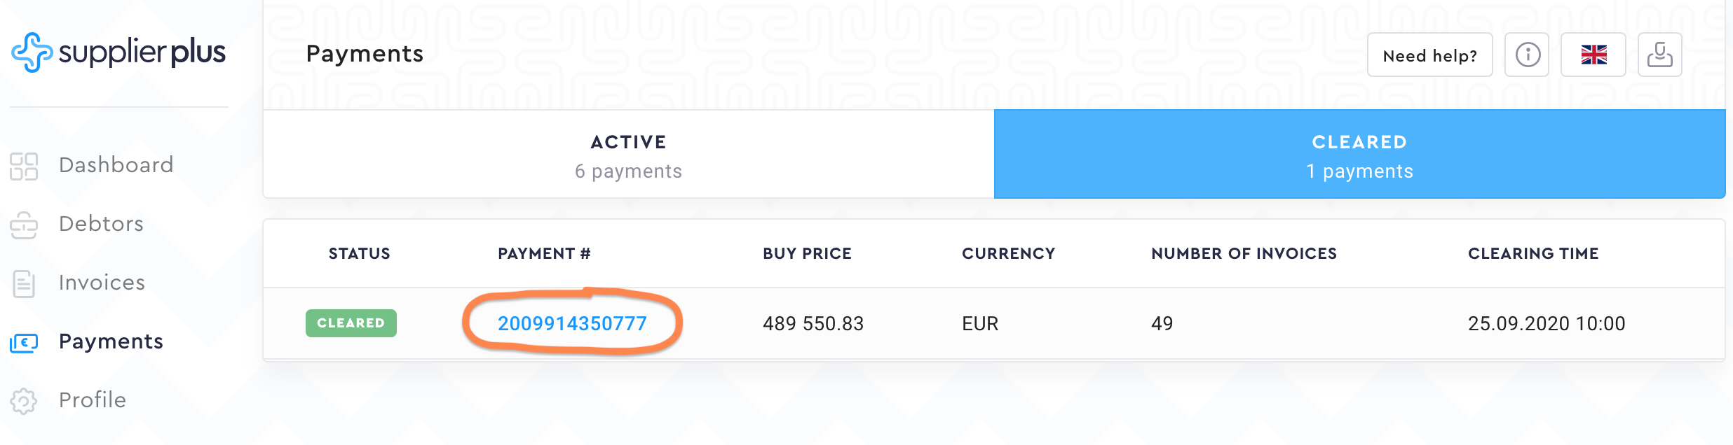Click the Payments euro banknote icon
Image resolution: width=1733 pixels, height=445 pixels.
24,342
